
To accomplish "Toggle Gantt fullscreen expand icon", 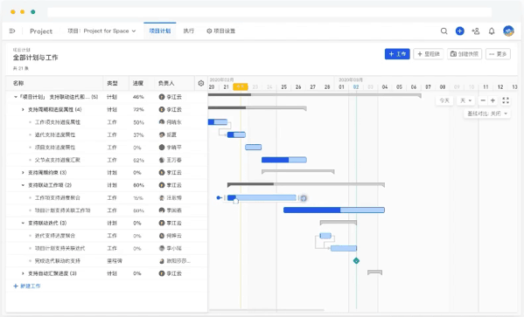I will [506, 100].
